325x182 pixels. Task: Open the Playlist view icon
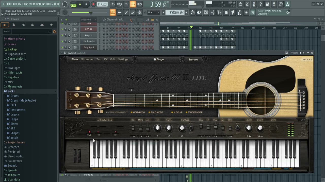[x=192, y=12]
